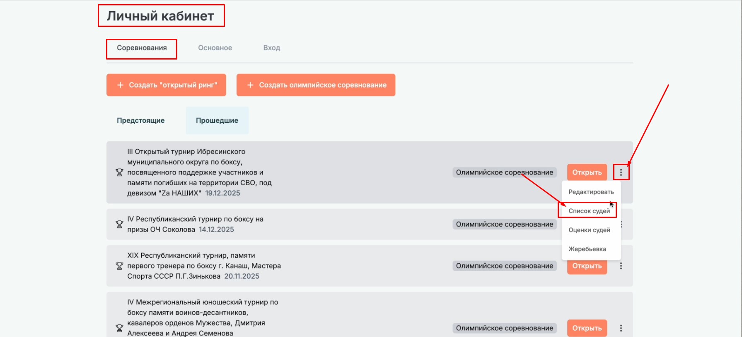Open three-dot menu for III Открытый турнир
This screenshot has height=337, width=742.
click(621, 172)
